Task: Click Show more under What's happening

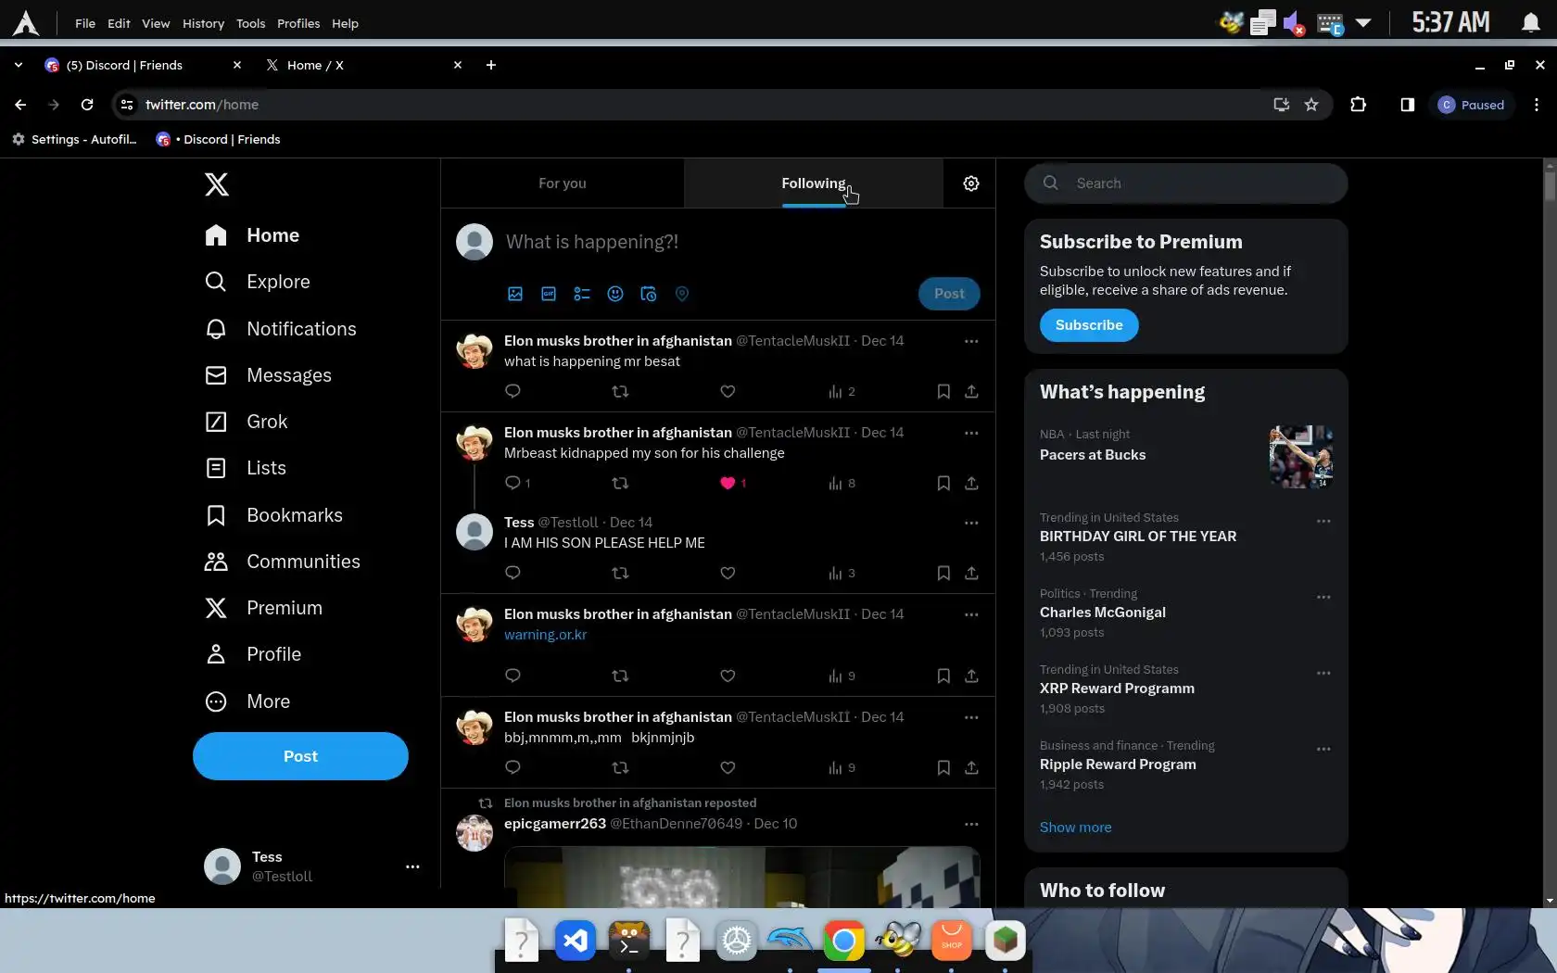Action: point(1075,828)
